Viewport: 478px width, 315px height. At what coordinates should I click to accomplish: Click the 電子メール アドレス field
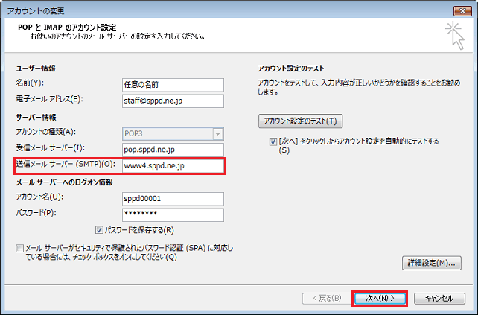point(173,99)
